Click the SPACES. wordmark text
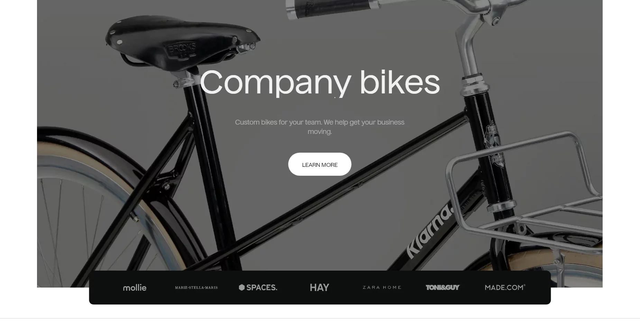The width and height of the screenshot is (640, 327). tap(262, 288)
